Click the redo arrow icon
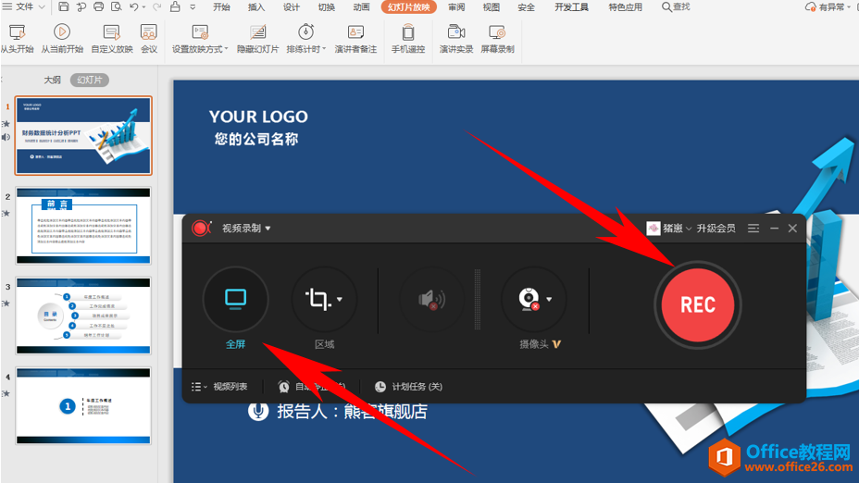859x483 pixels. (x=156, y=7)
